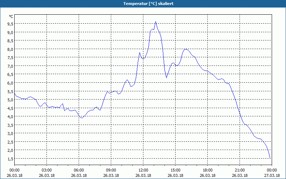Image resolution: width=286 pixels, height=179 pixels.
Task: Click the 'Temperatur [°C] skaliert' chart title
Action: tap(148, 4)
